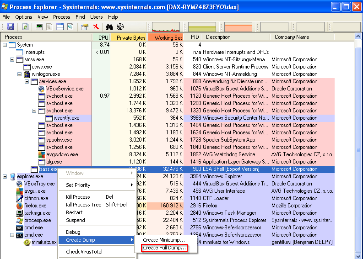Select Debug in the context menu
363x259 pixels.
[x=97, y=232]
